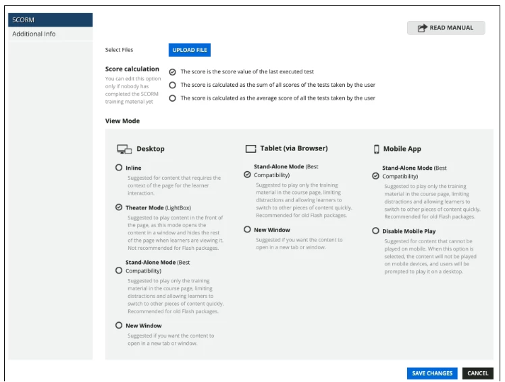This screenshot has height=382, width=505.
Task: Choose desktop Stand-Alone Mode radio button
Action: [119, 270]
